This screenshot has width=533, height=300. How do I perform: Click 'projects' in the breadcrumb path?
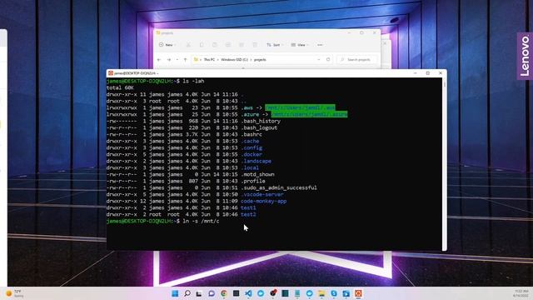[x=260, y=59]
